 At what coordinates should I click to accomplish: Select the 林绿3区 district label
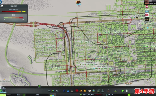[x=151, y=44]
